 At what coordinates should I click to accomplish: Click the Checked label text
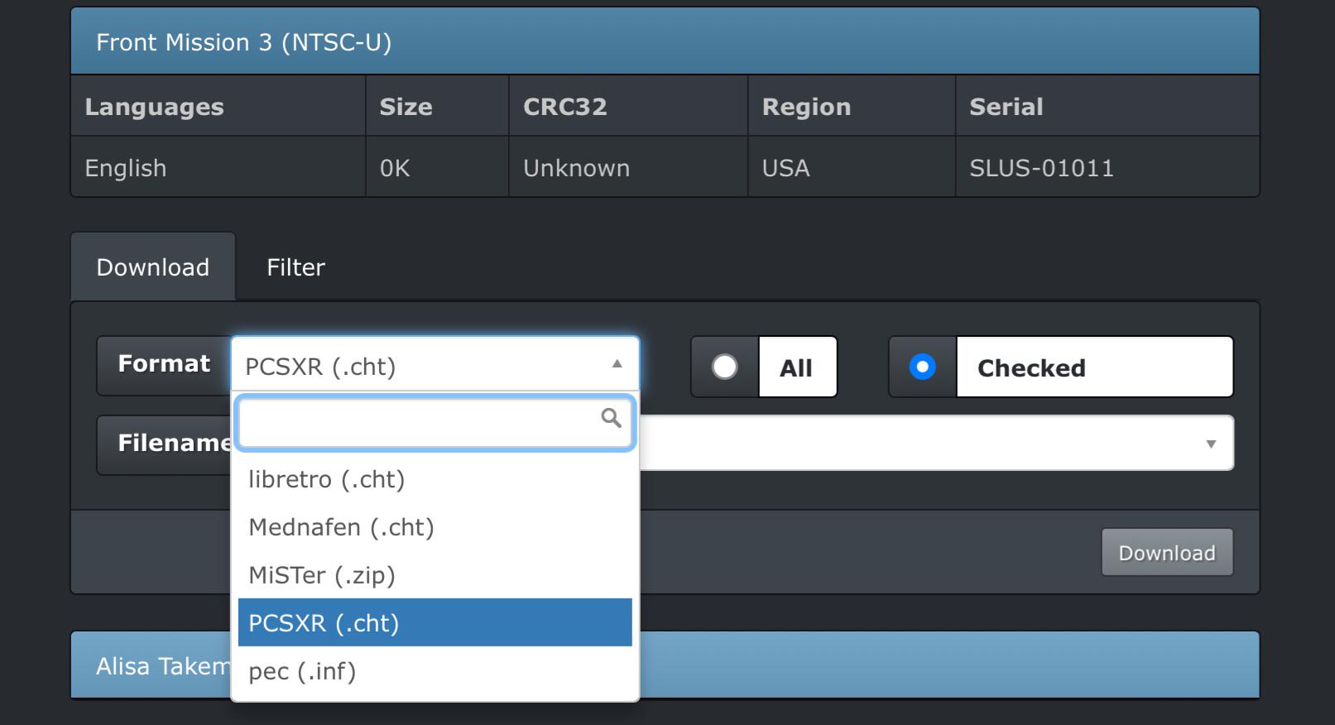coord(1030,367)
